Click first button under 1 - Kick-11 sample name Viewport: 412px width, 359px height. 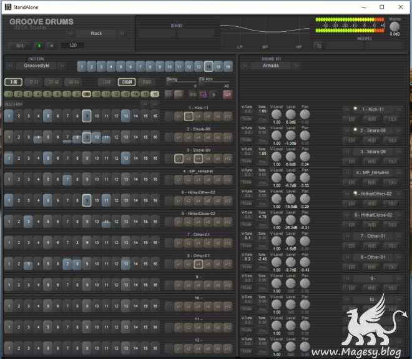pyautogui.click(x=351, y=119)
